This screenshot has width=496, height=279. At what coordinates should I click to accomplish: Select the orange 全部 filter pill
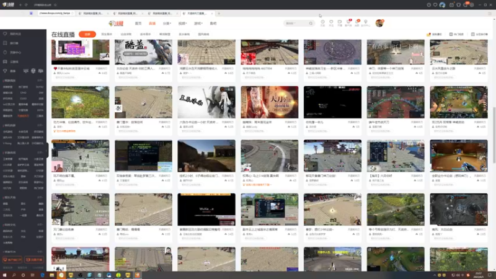pos(87,34)
